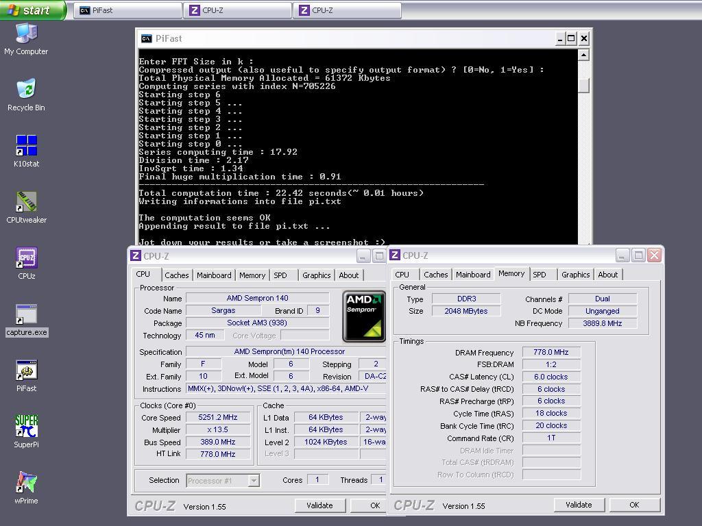Click the NB Frequency value 3889.8 MHz
This screenshot has width=702, height=526.
pyautogui.click(x=603, y=323)
